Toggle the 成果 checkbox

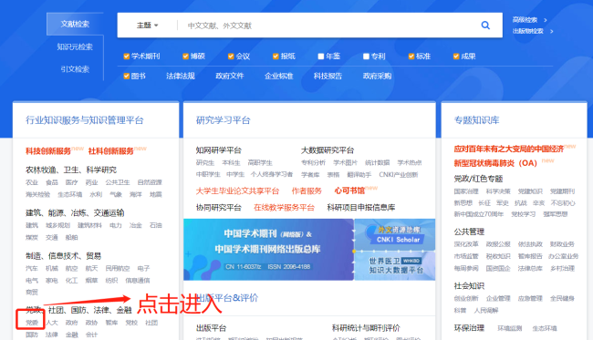(456, 57)
